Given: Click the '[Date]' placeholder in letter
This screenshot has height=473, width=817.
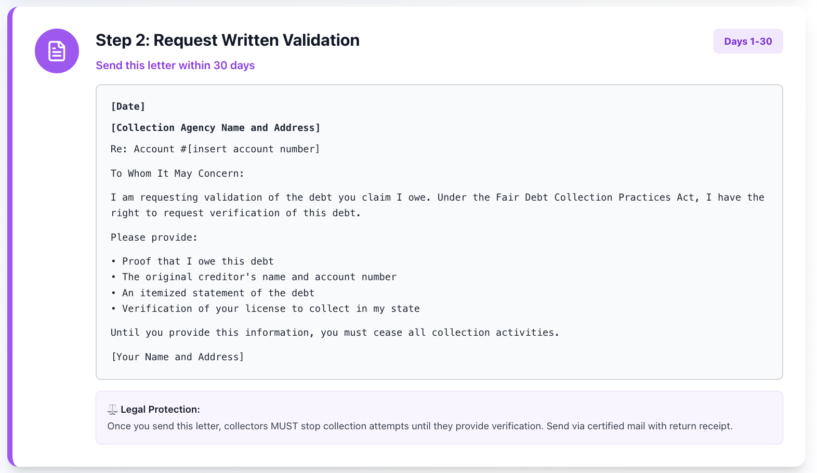Looking at the screenshot, I should [128, 107].
